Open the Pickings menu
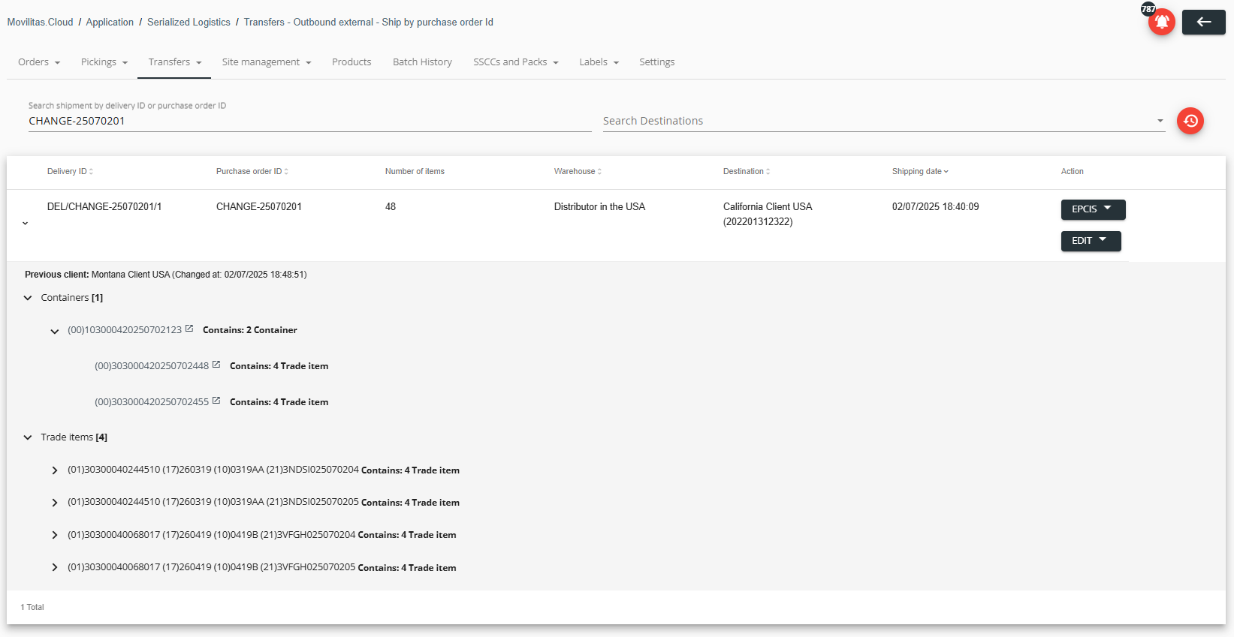 [x=104, y=62]
